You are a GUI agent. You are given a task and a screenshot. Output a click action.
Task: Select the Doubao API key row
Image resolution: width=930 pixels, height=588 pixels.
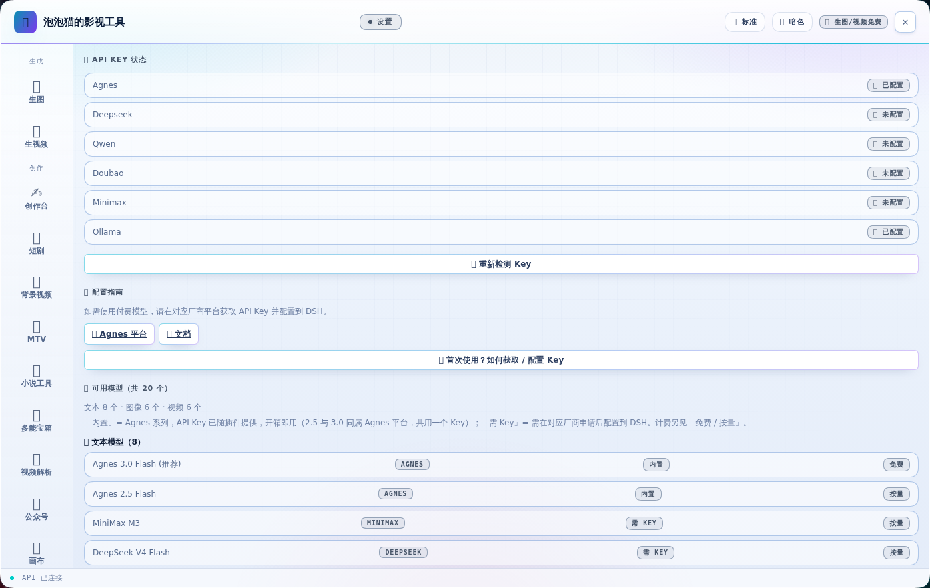point(501,173)
